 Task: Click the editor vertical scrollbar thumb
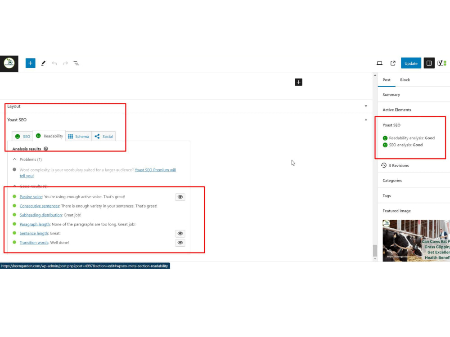click(x=375, y=251)
